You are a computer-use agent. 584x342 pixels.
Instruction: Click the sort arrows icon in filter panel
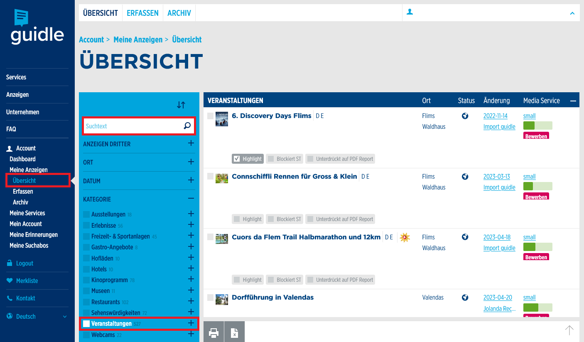point(181,105)
